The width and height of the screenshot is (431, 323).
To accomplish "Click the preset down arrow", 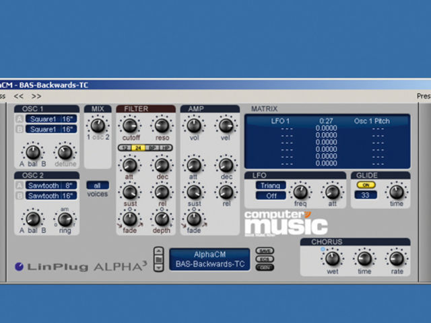I will (x=159, y=267).
